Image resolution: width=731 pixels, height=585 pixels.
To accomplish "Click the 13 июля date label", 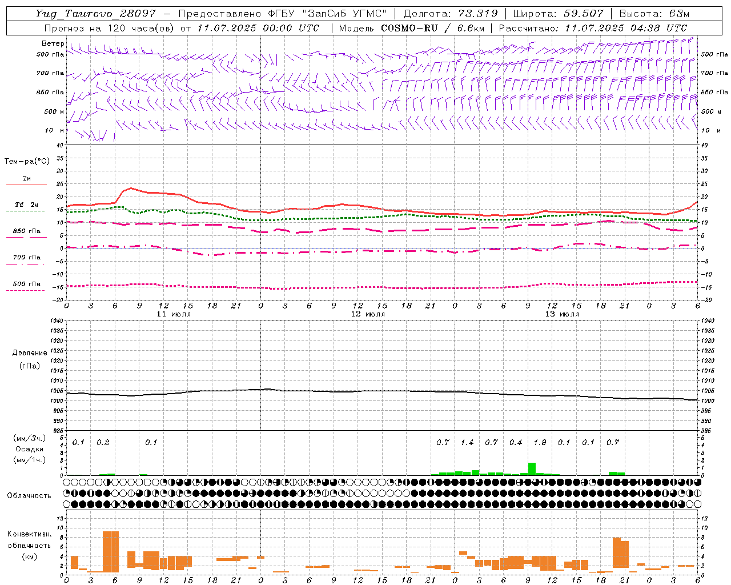I will tap(562, 314).
